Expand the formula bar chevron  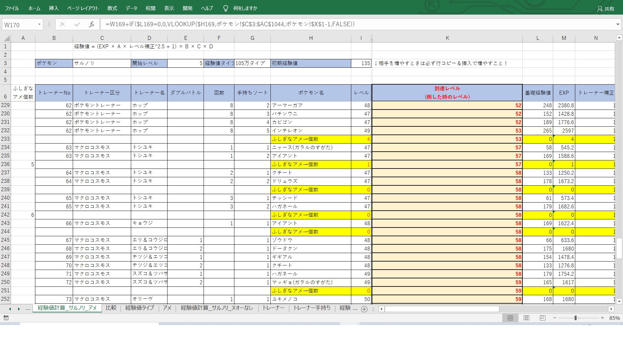coord(618,24)
